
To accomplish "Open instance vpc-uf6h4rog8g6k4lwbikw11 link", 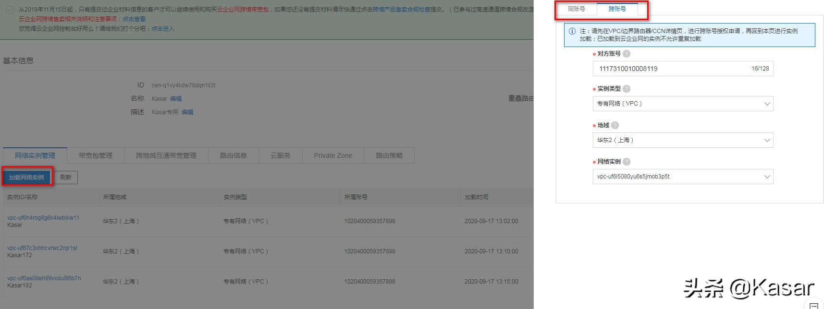I will (x=43, y=218).
